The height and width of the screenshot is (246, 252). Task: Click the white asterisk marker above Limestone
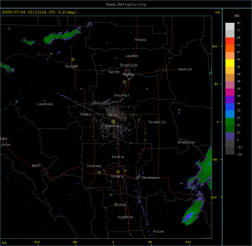pos(45,101)
